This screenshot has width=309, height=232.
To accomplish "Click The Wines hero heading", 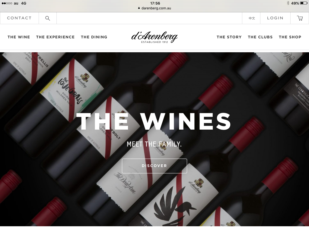I will 154,121.
